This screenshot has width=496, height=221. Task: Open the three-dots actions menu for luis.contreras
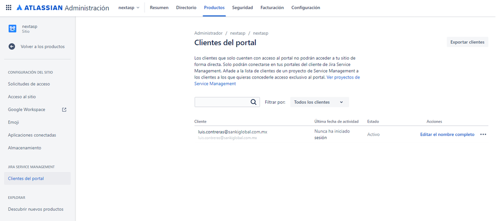[x=483, y=134]
